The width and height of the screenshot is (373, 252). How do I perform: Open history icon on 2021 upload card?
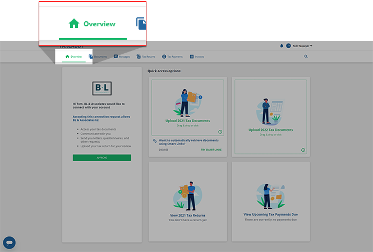[220, 132]
